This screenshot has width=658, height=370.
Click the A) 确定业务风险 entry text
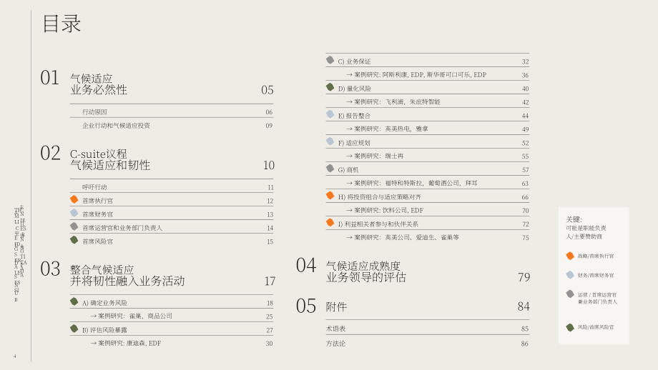coord(104,303)
